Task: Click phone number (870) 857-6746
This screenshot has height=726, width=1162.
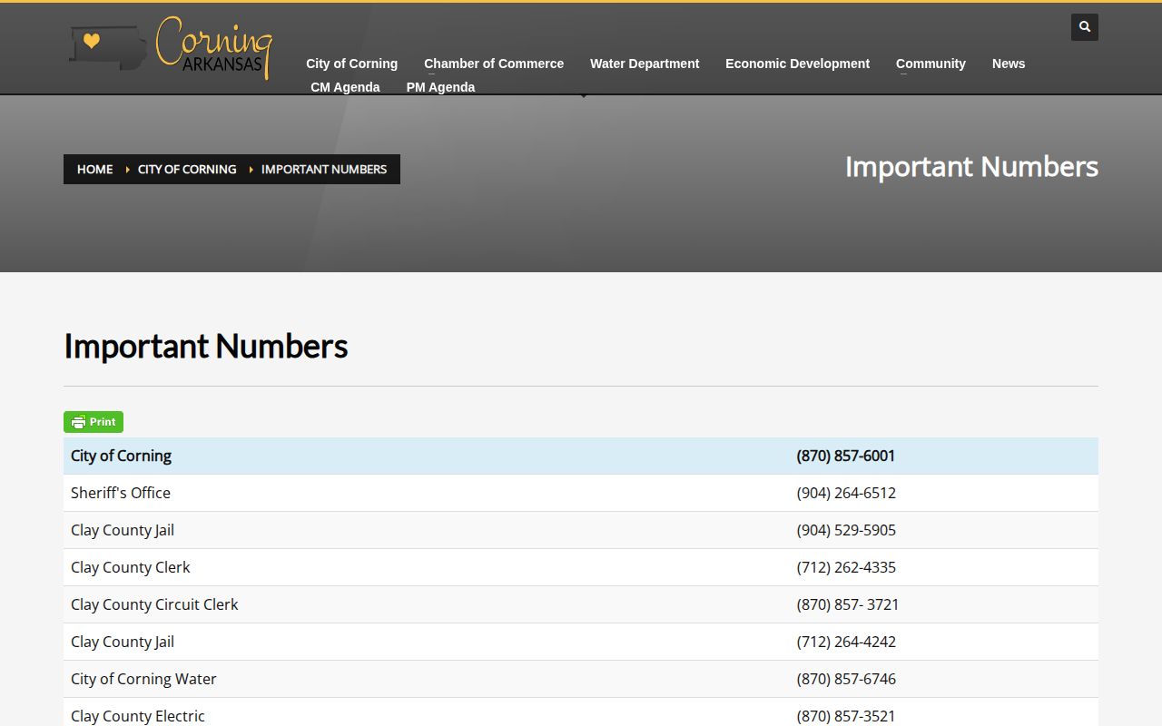Action: click(846, 679)
